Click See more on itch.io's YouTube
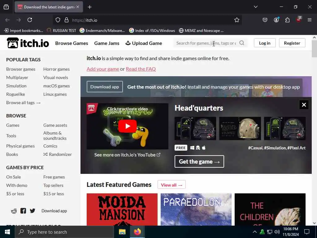 [x=127, y=155]
